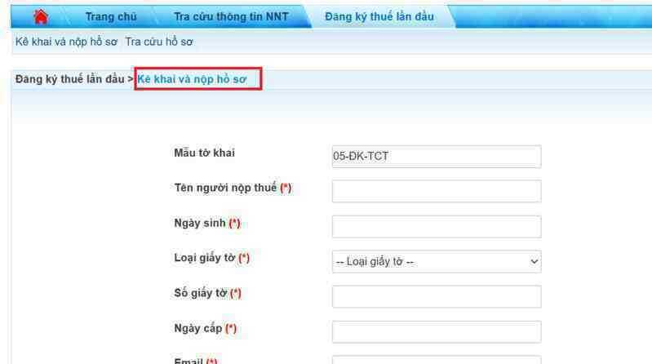Image resolution: width=652 pixels, height=364 pixels.
Task: Click the Loại giấy tờ dropdown arrow
Action: pyautogui.click(x=534, y=262)
